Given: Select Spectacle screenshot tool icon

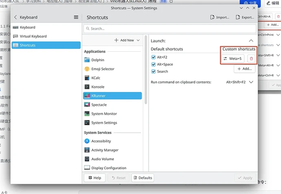Looking at the screenshot, I should pos(87,105).
